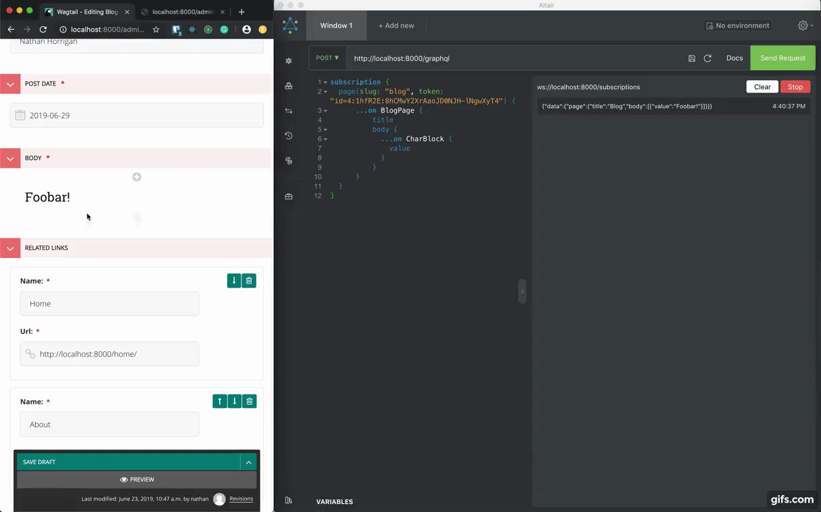Expand the Variables panel
Image resolution: width=821 pixels, height=512 pixels.
click(335, 502)
